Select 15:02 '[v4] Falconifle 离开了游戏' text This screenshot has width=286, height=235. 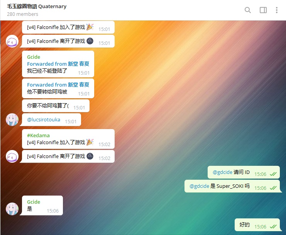(x=56, y=156)
